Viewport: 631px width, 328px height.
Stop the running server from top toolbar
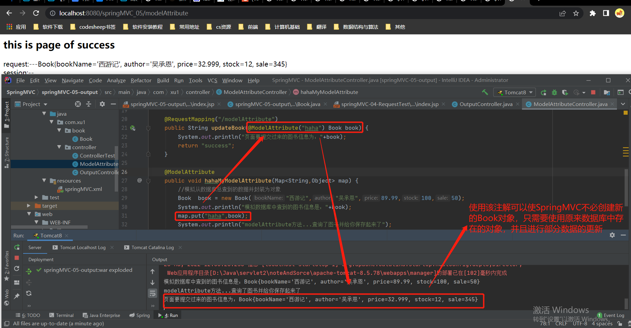(x=593, y=92)
